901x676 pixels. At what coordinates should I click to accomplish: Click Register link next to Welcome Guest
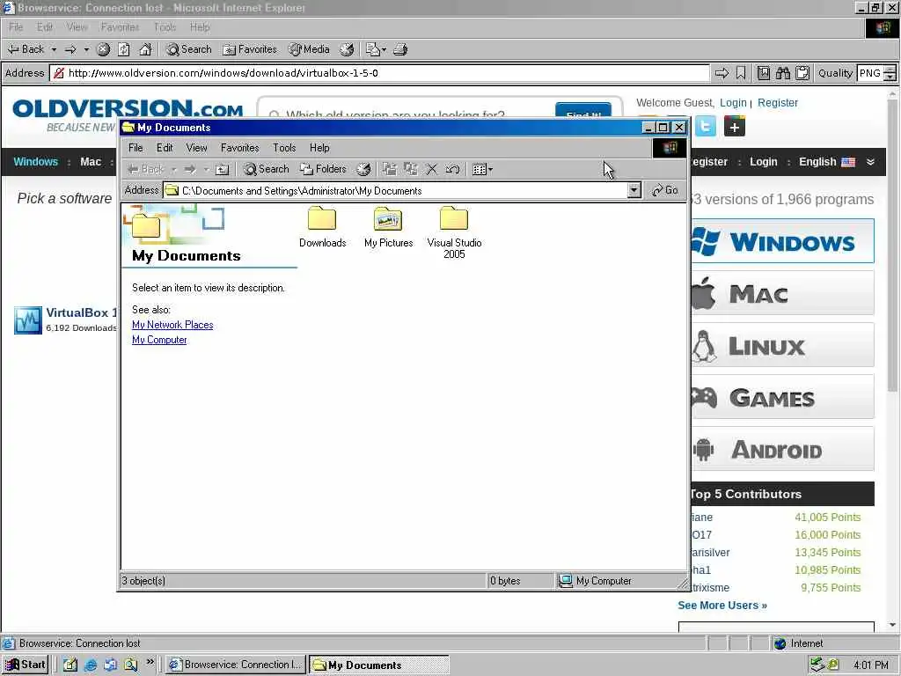(778, 103)
